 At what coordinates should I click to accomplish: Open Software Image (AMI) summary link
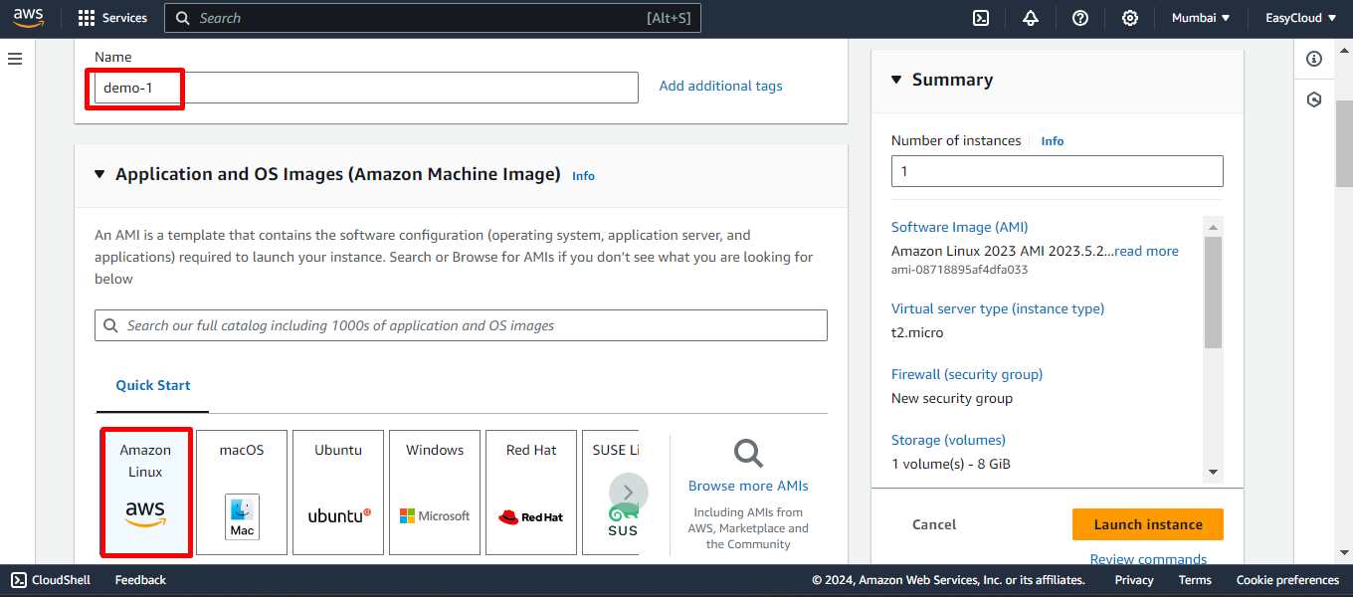(x=960, y=227)
